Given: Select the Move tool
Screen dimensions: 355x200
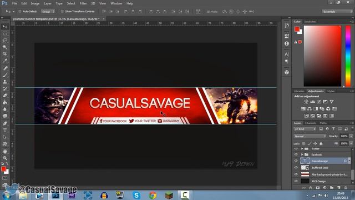Looking at the screenshot, I should click(5, 27).
